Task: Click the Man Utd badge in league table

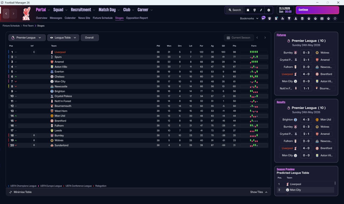Action: [52, 116]
